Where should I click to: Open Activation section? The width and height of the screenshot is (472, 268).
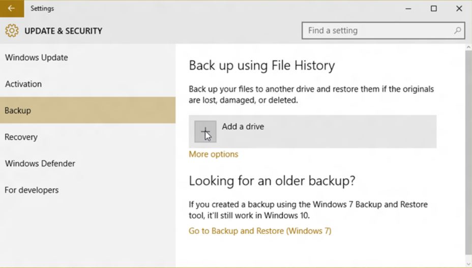pyautogui.click(x=87, y=84)
